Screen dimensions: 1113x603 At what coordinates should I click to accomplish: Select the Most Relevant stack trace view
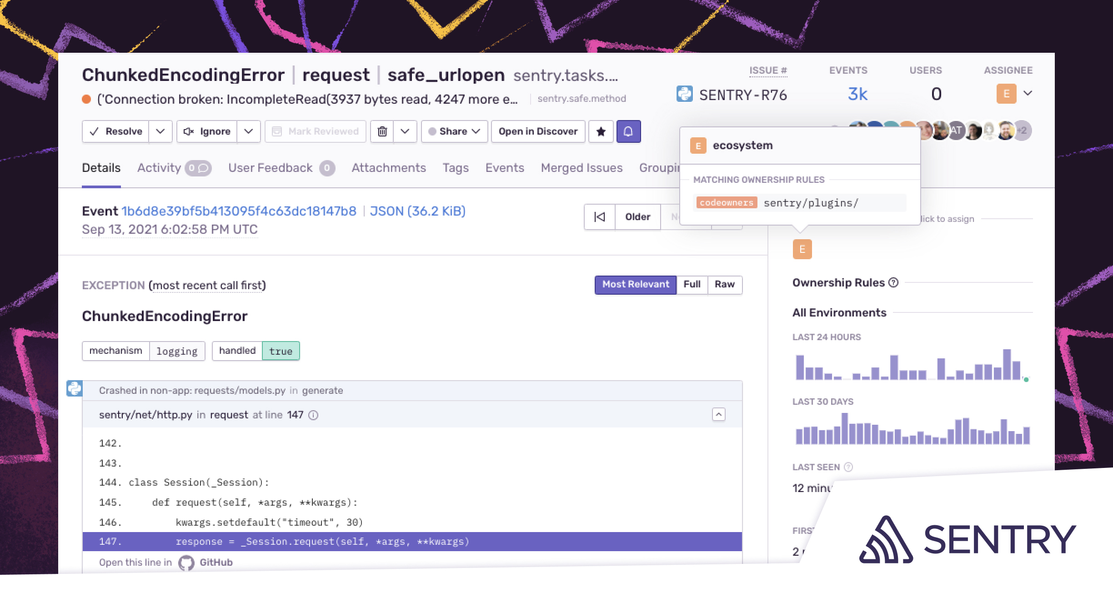tap(635, 284)
